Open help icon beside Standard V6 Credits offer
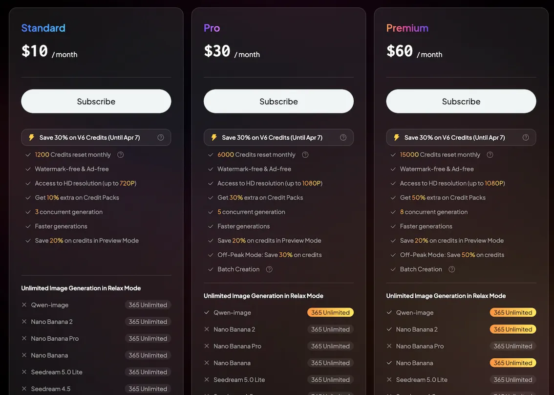The image size is (554, 395). (161, 137)
